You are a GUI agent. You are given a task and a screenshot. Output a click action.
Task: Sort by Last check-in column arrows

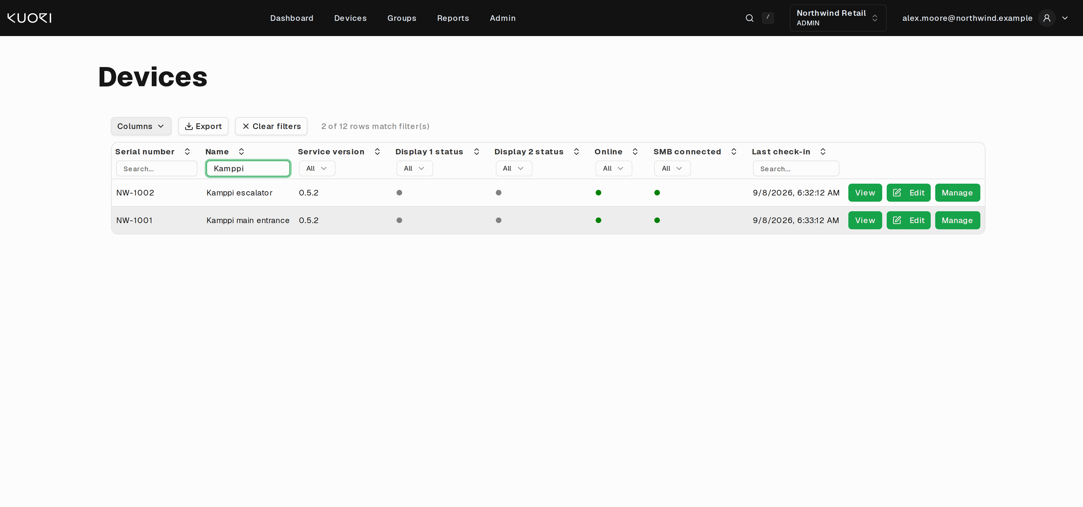click(x=823, y=152)
